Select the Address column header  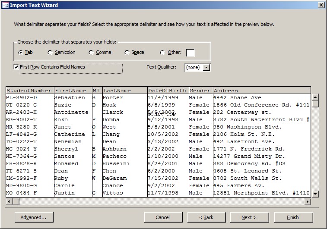pyautogui.click(x=262, y=91)
